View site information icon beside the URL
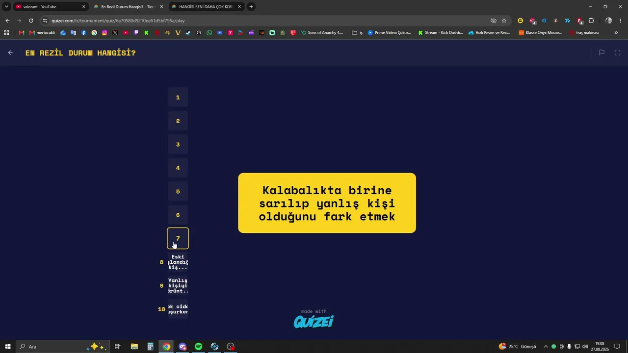The image size is (628, 353). (x=45, y=21)
